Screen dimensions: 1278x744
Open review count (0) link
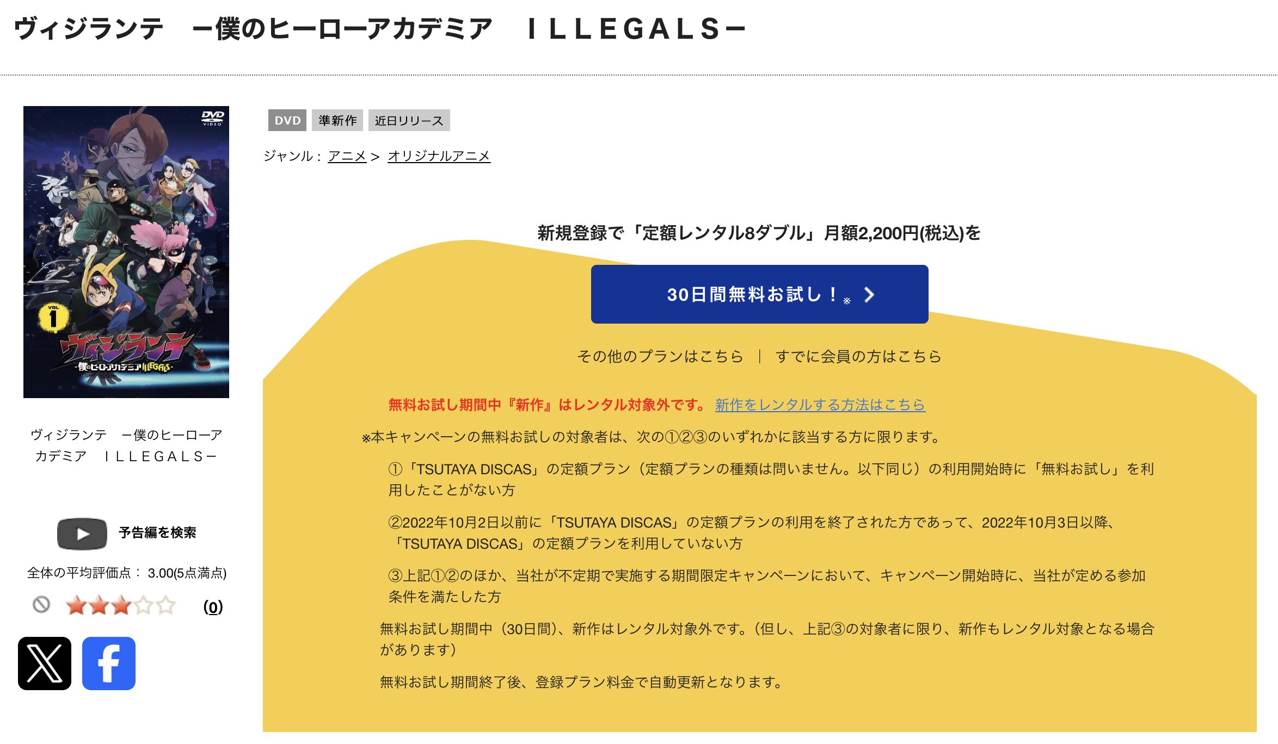[213, 607]
